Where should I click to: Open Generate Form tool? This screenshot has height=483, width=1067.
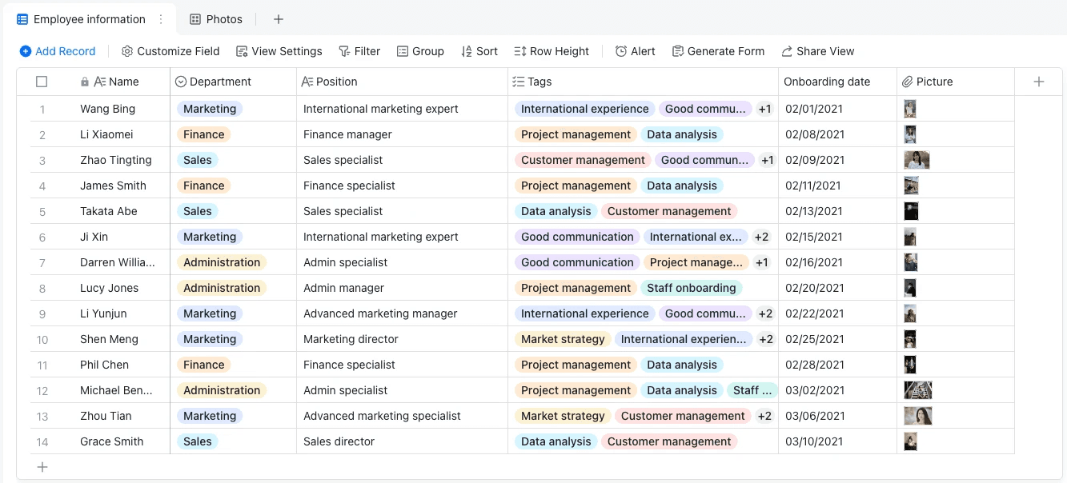(718, 50)
